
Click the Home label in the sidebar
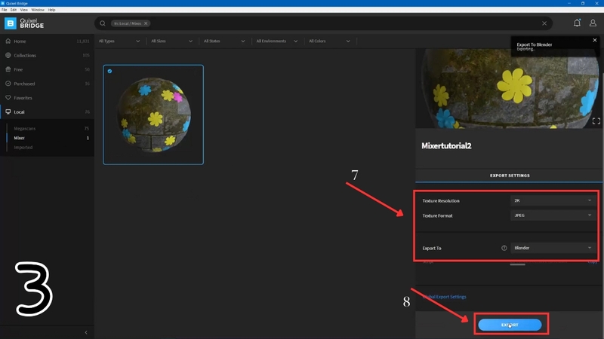pyautogui.click(x=20, y=41)
